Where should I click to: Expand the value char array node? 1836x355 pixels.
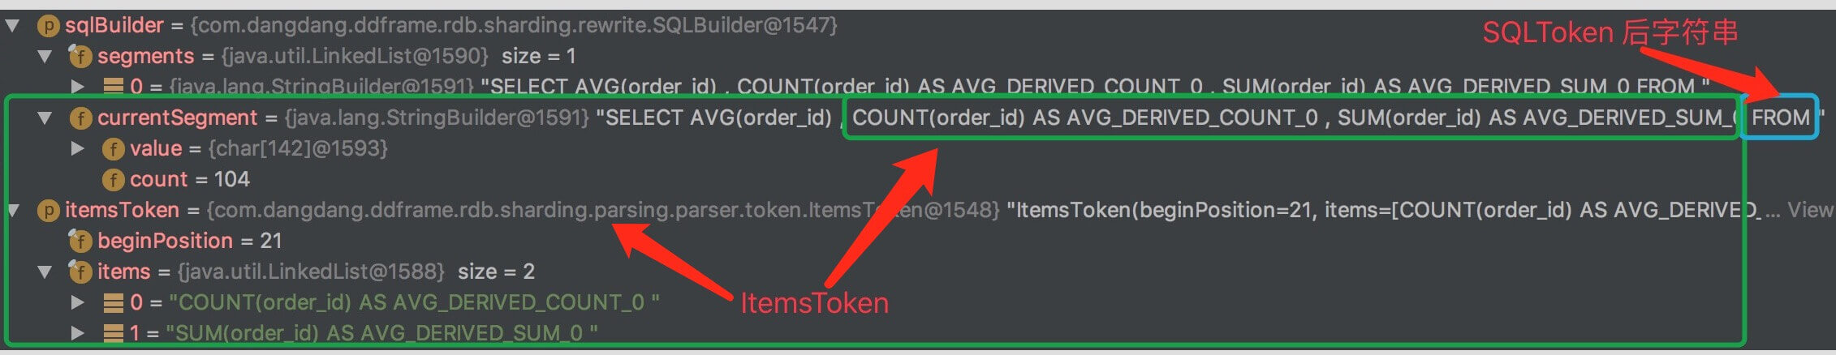pyautogui.click(x=77, y=149)
